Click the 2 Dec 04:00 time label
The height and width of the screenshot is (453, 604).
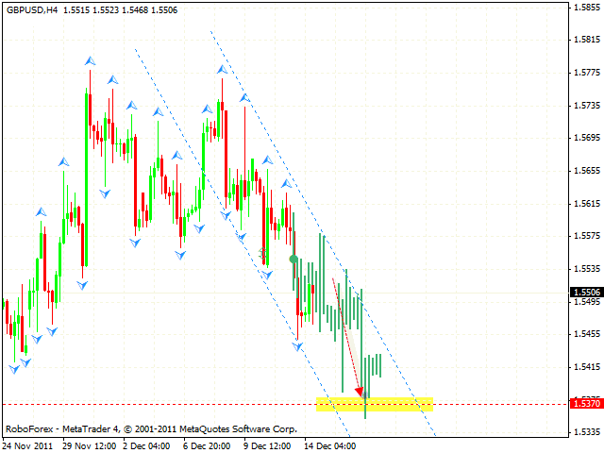(146, 446)
